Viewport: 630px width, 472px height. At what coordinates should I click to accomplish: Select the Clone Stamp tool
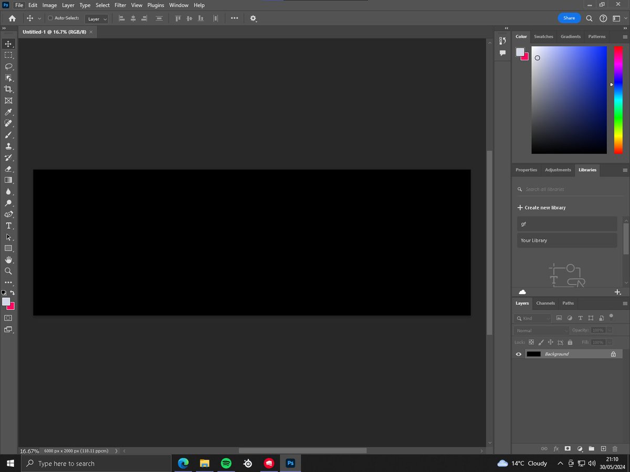[8, 146]
